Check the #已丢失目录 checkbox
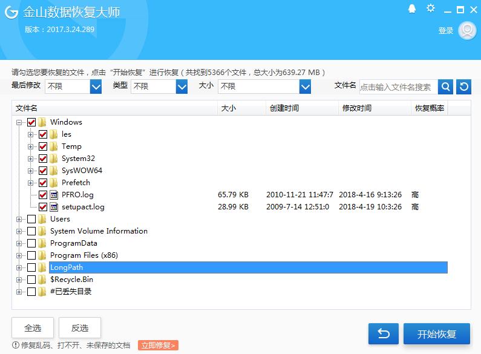The width and height of the screenshot is (481, 354). pos(31,292)
